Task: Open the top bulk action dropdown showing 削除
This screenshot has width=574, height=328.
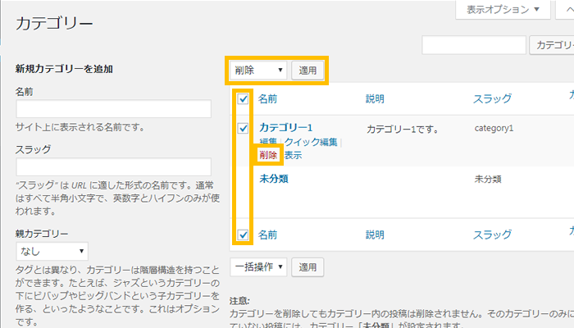Action: point(257,71)
